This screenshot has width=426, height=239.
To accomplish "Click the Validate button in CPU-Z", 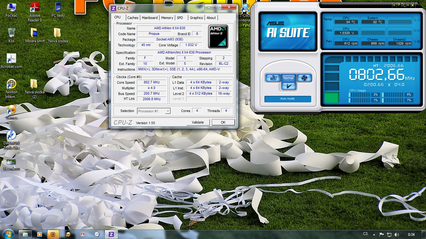I will tap(198, 122).
